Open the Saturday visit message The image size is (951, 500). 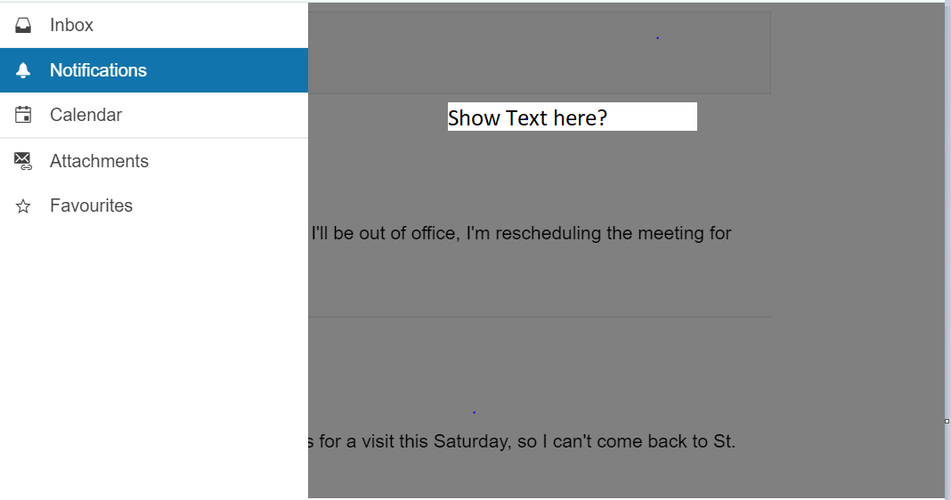pyautogui.click(x=523, y=441)
